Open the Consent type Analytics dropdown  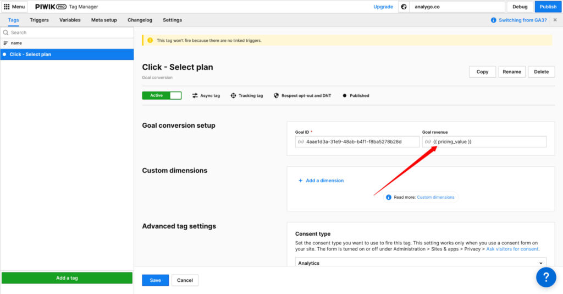tap(421, 263)
